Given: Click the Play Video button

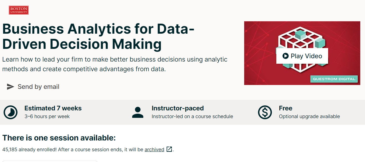Looking at the screenshot, I should pos(302,56).
